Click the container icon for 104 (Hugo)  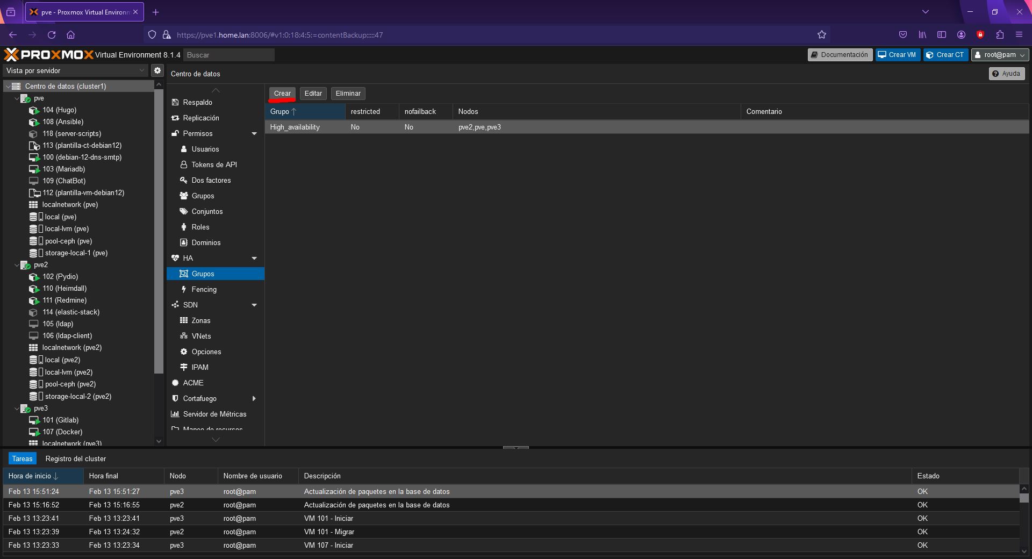point(34,110)
